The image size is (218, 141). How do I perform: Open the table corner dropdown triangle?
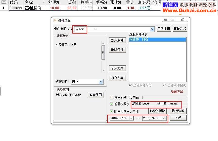(4, 2)
